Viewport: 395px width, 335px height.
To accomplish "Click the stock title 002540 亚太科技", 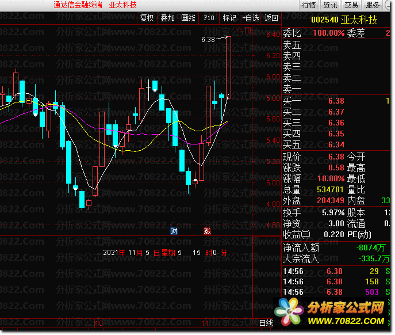I will click(344, 20).
